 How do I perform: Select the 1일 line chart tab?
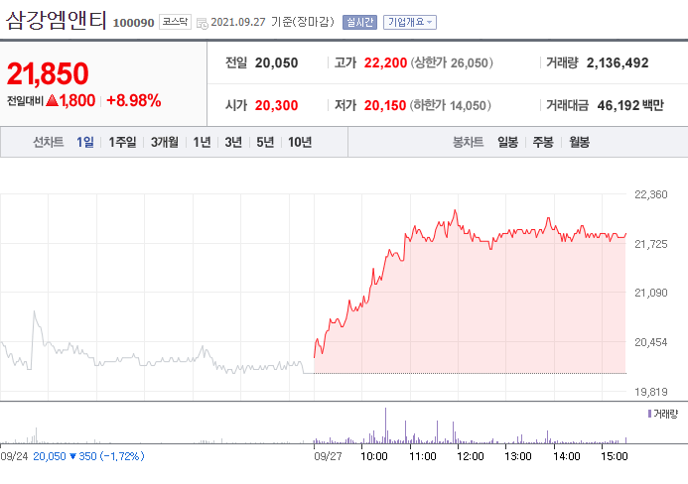point(85,142)
